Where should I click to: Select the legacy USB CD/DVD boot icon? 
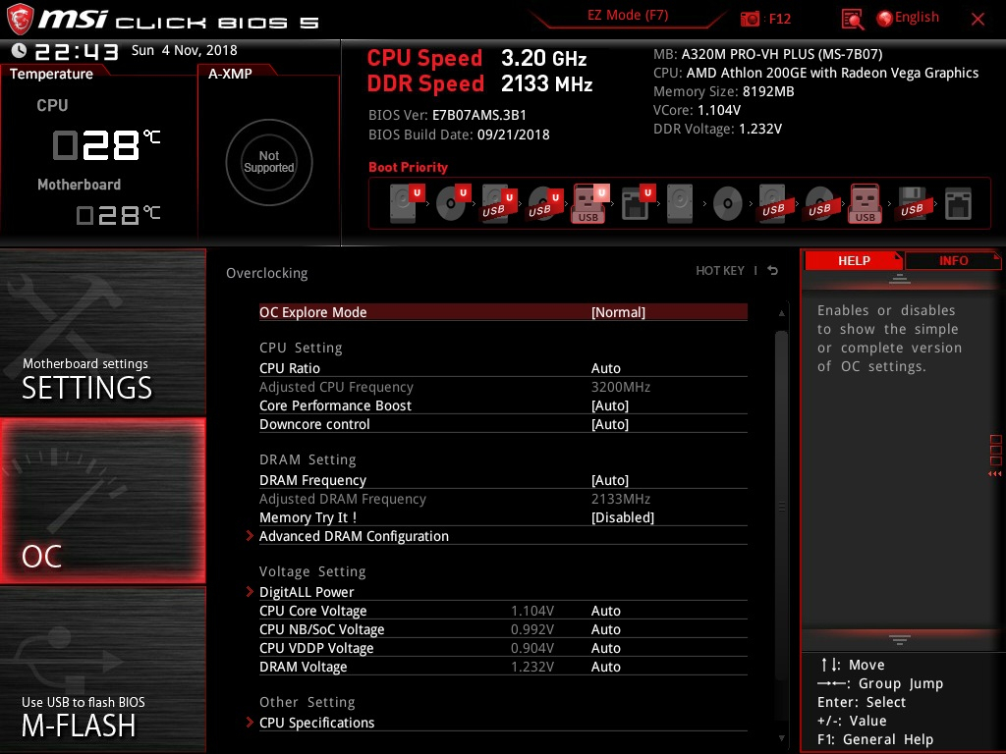click(820, 204)
